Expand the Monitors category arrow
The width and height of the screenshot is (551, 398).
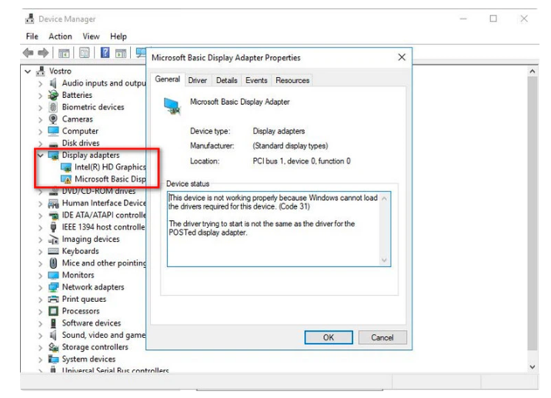(40, 275)
